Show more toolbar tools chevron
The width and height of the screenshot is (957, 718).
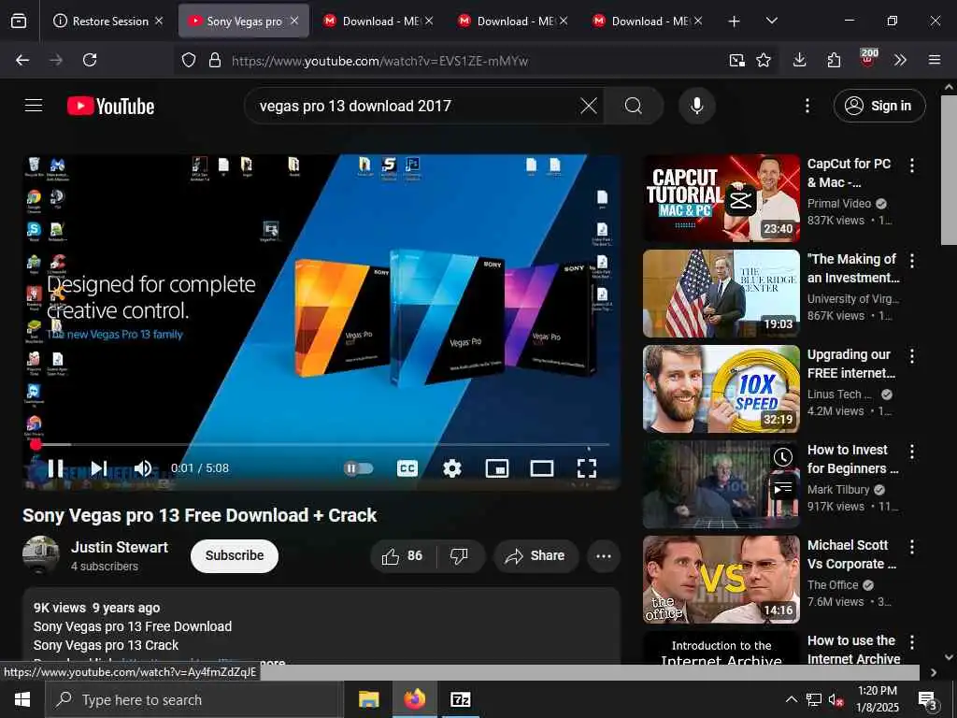[900, 60]
